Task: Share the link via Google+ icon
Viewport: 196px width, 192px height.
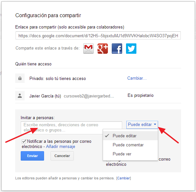Action: [x=102, y=48]
